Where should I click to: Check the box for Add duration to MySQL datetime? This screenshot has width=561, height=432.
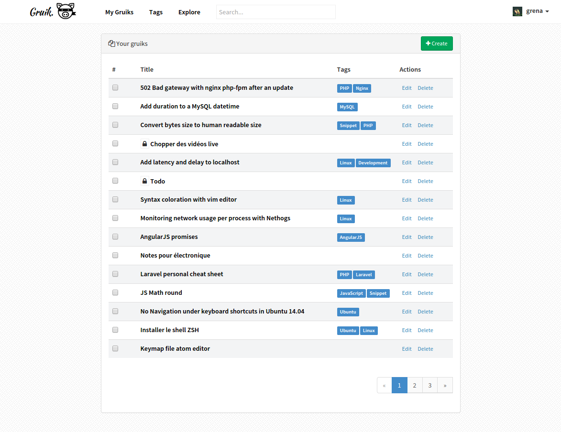click(x=115, y=106)
